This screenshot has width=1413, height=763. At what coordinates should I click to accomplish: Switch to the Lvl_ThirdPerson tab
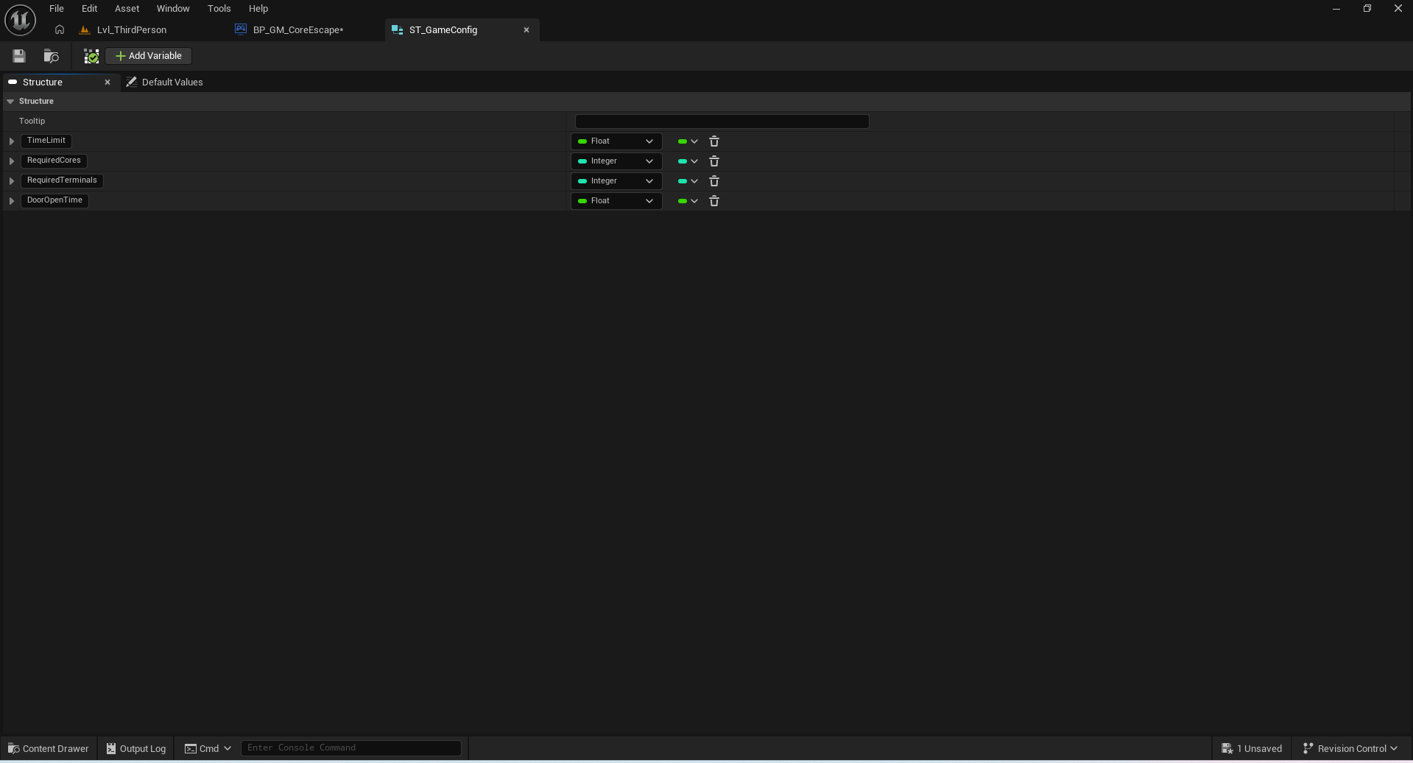coord(132,30)
